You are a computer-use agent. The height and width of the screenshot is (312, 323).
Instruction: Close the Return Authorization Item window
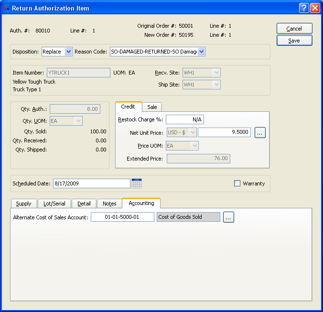click(315, 8)
